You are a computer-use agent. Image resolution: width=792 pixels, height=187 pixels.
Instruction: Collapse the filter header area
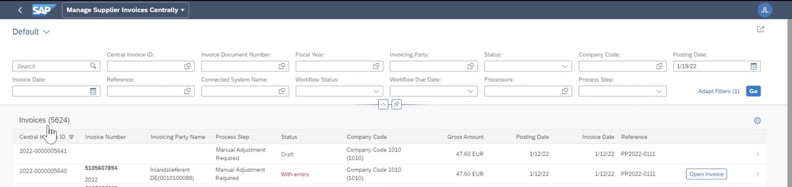coord(383,104)
